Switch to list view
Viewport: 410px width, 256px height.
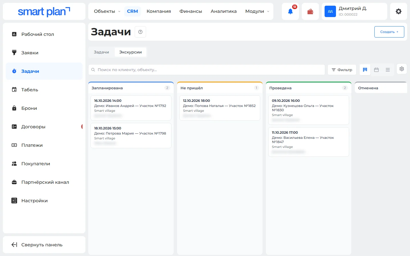[x=388, y=70]
